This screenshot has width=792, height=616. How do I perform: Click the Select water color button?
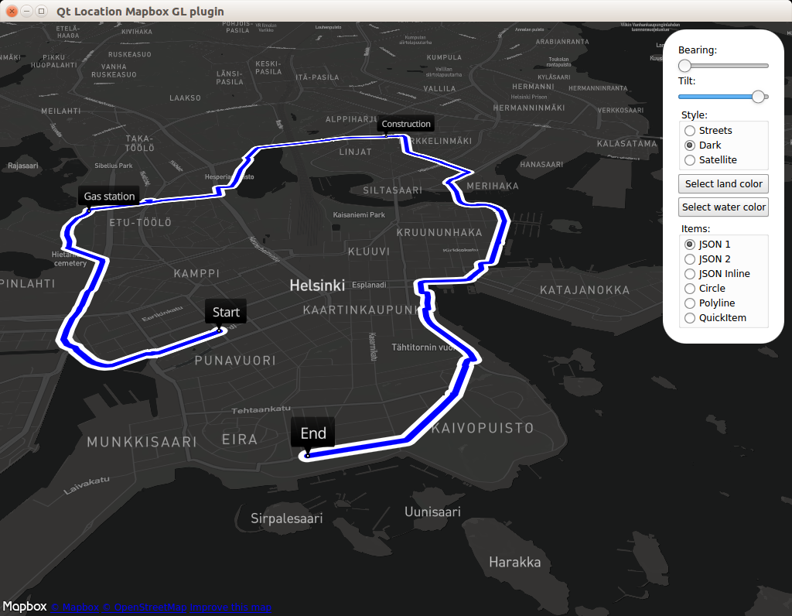[723, 207]
